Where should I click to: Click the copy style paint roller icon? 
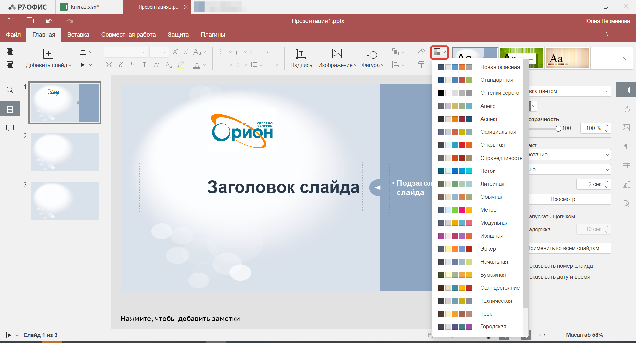(x=421, y=65)
